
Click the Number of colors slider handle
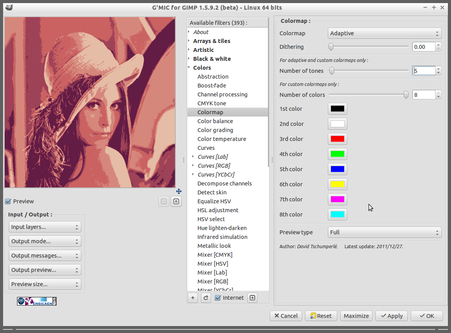tap(406, 95)
